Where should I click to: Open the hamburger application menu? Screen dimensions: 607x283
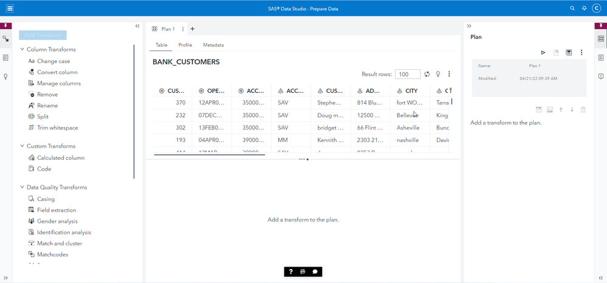coord(10,9)
